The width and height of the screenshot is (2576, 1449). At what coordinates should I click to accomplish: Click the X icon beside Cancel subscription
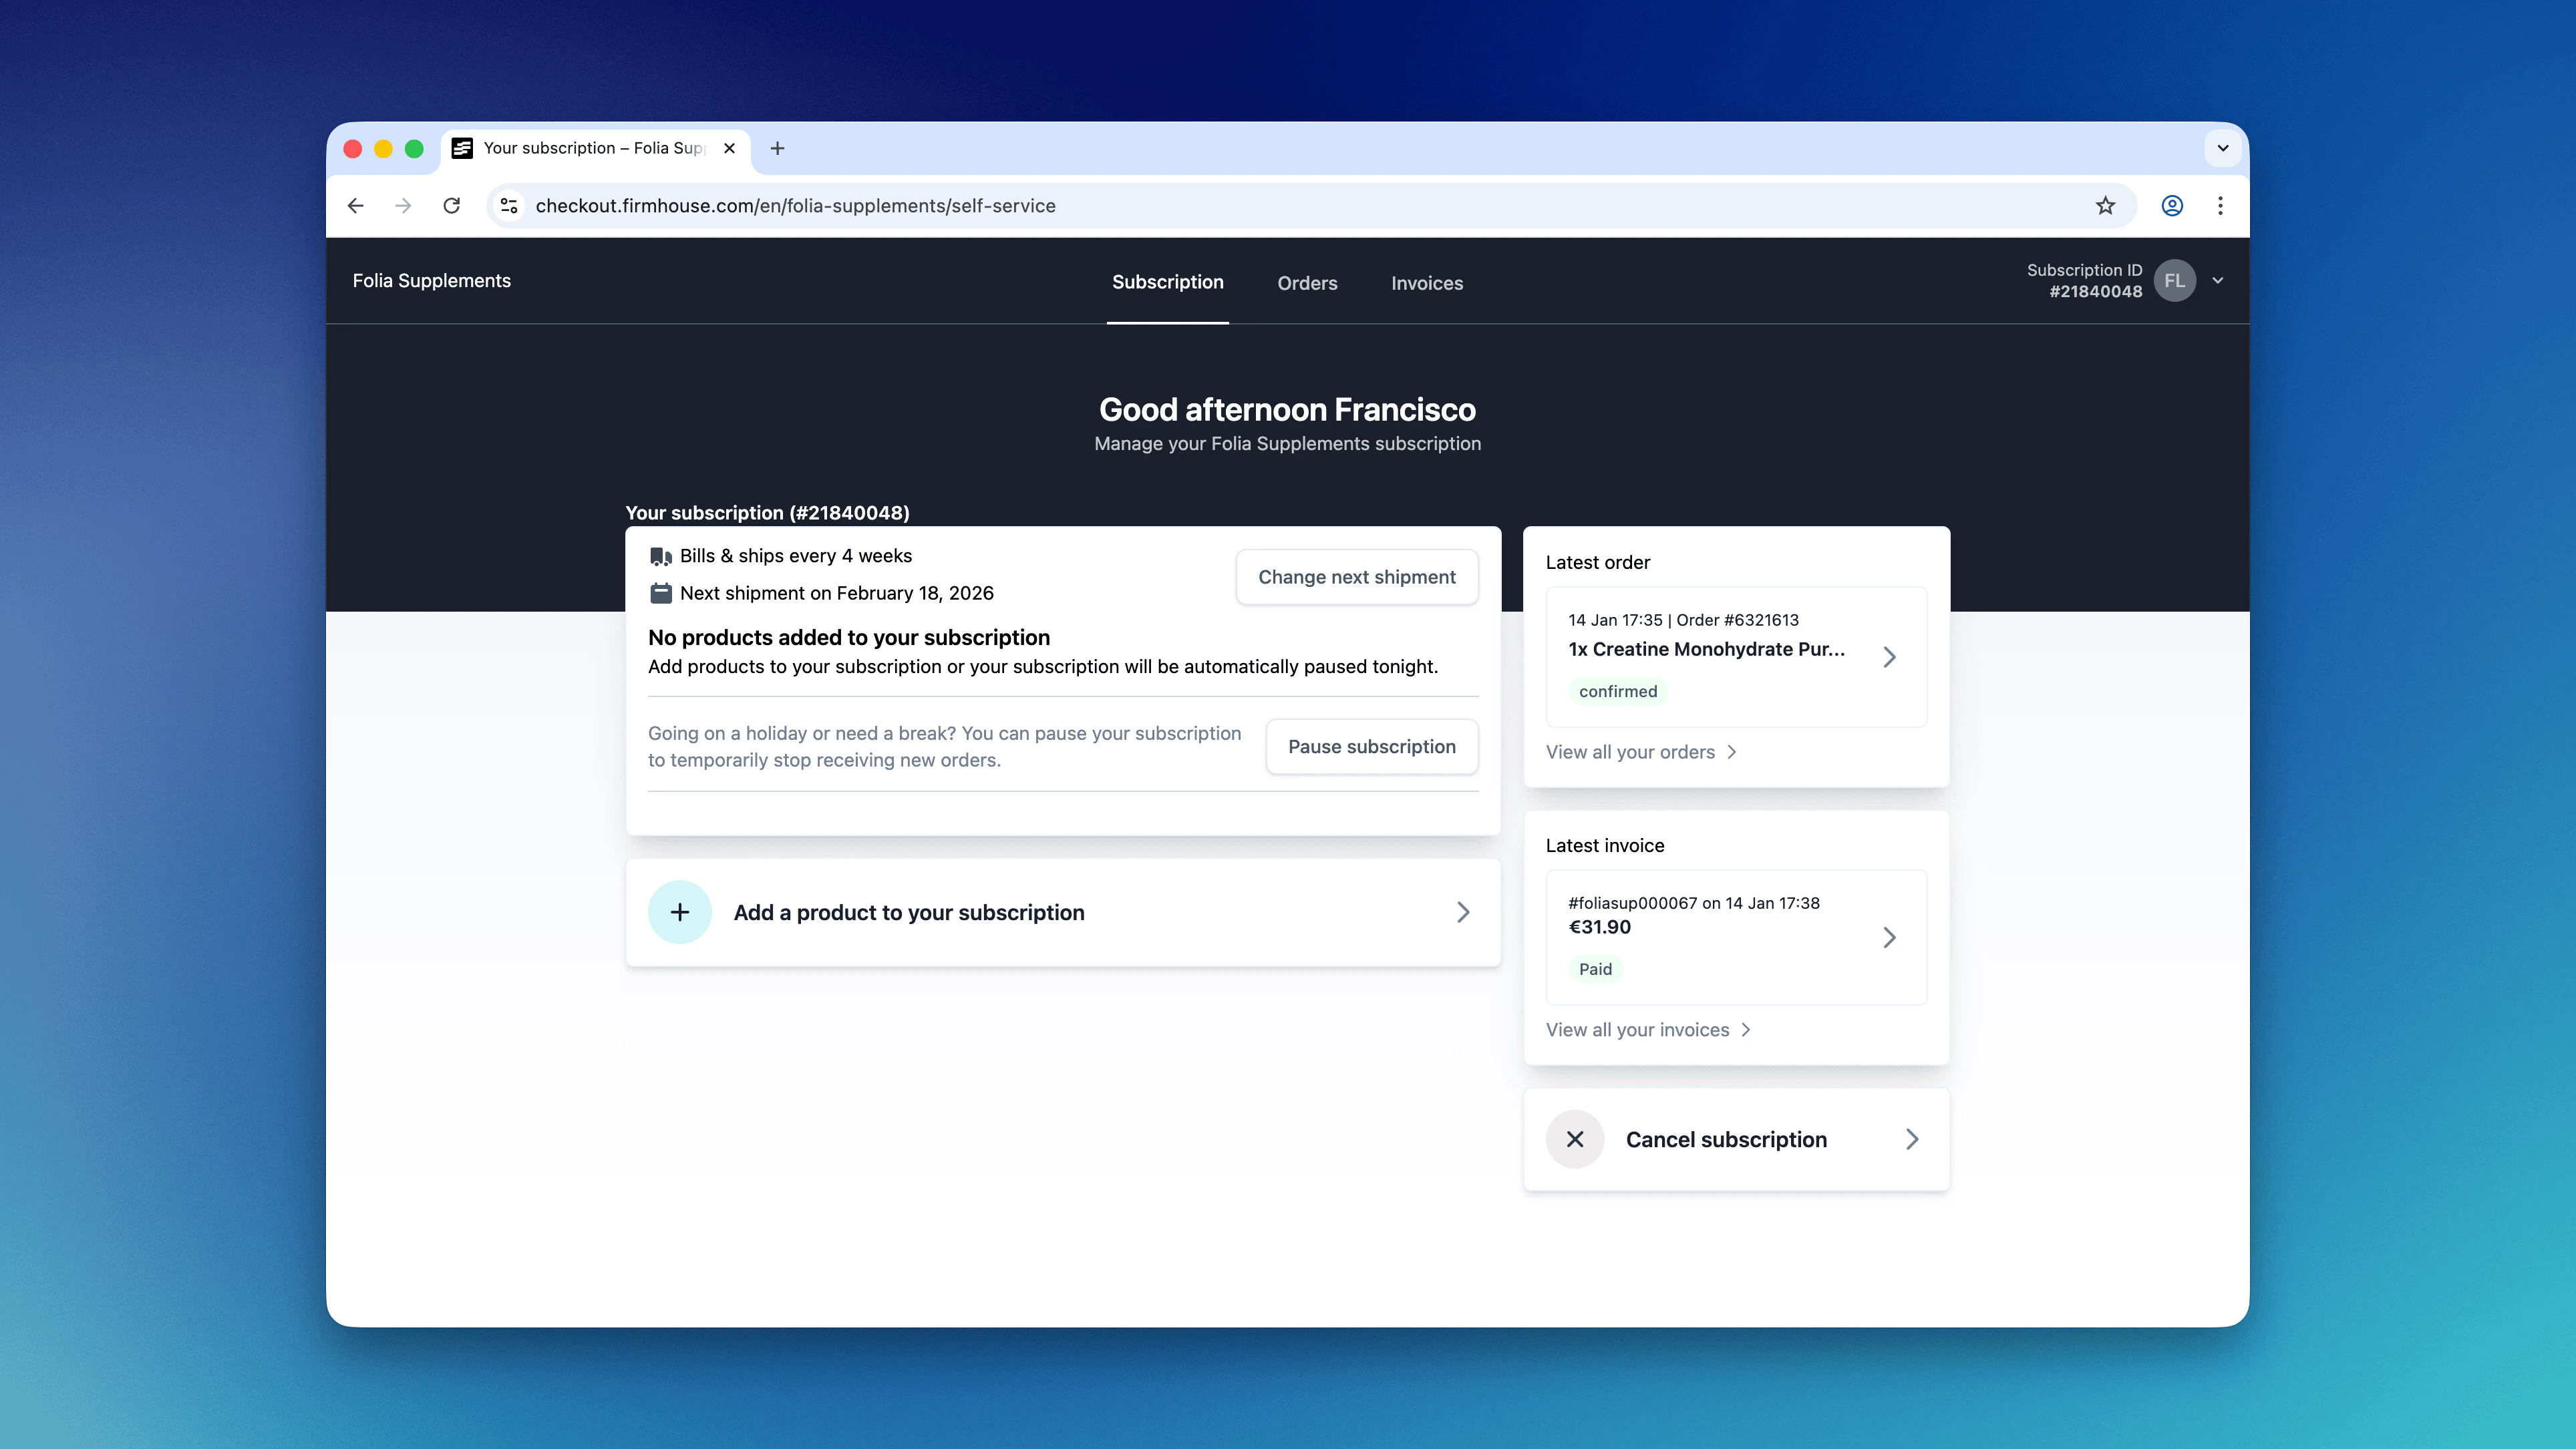tap(1574, 1139)
